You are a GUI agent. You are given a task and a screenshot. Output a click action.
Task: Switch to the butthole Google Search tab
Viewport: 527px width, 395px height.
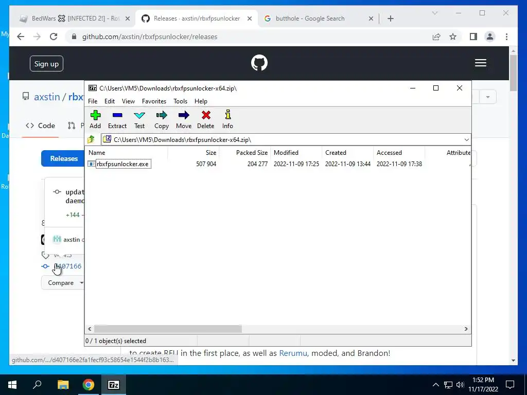point(310,19)
